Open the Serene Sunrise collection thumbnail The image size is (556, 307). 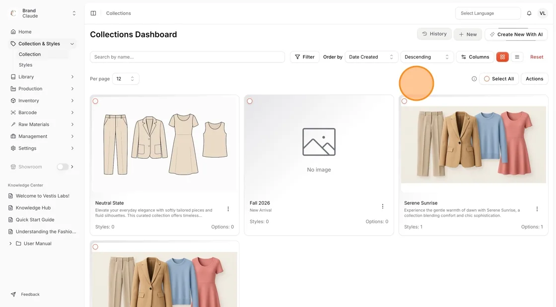474,144
